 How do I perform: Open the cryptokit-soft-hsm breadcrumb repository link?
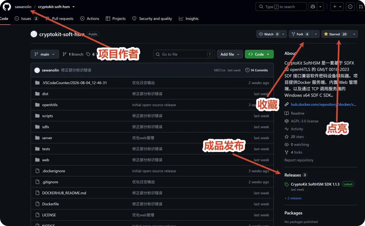click(54, 7)
